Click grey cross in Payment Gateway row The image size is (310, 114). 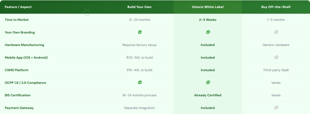tap(276, 107)
